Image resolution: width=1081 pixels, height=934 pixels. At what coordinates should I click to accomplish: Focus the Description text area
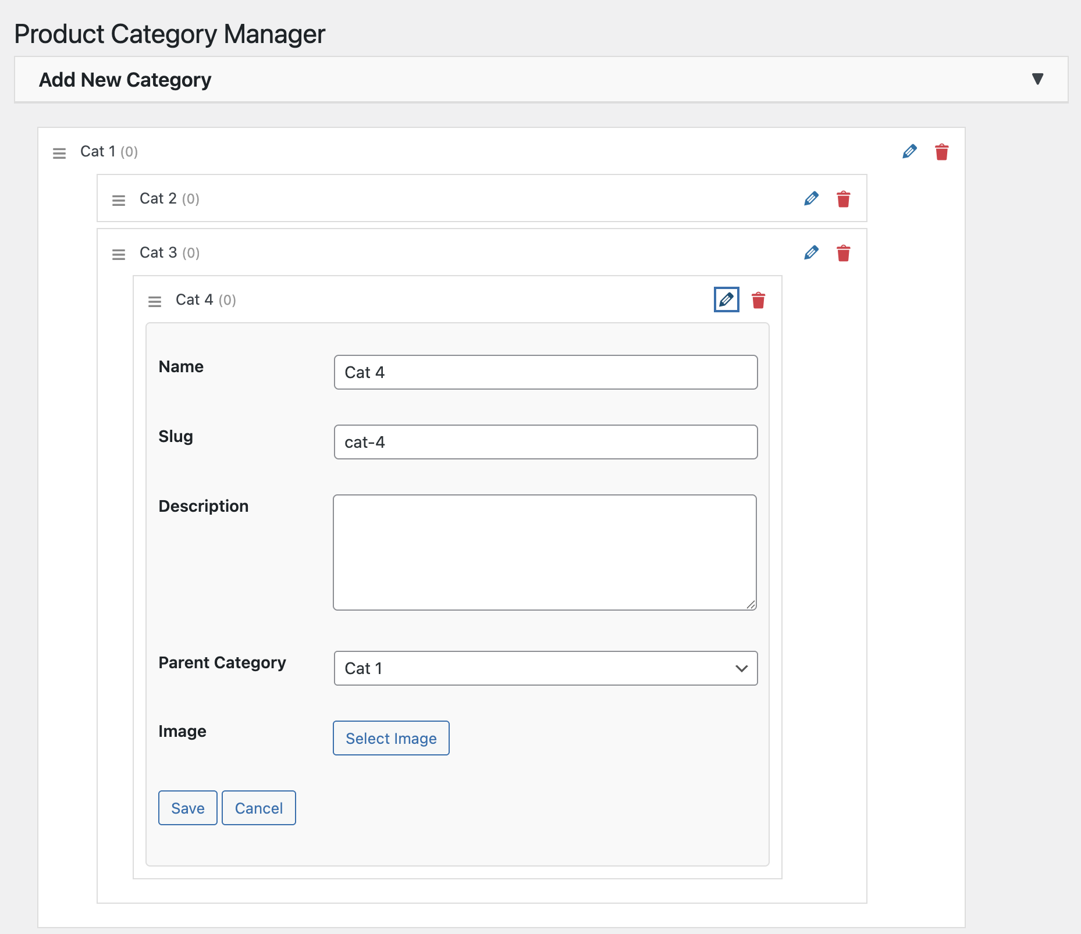(545, 552)
